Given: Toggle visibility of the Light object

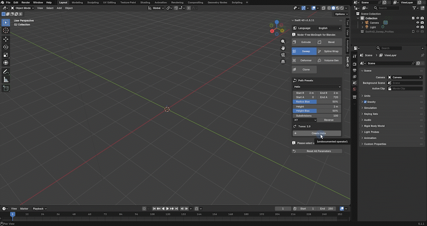Looking at the screenshot, I should tap(418, 27).
